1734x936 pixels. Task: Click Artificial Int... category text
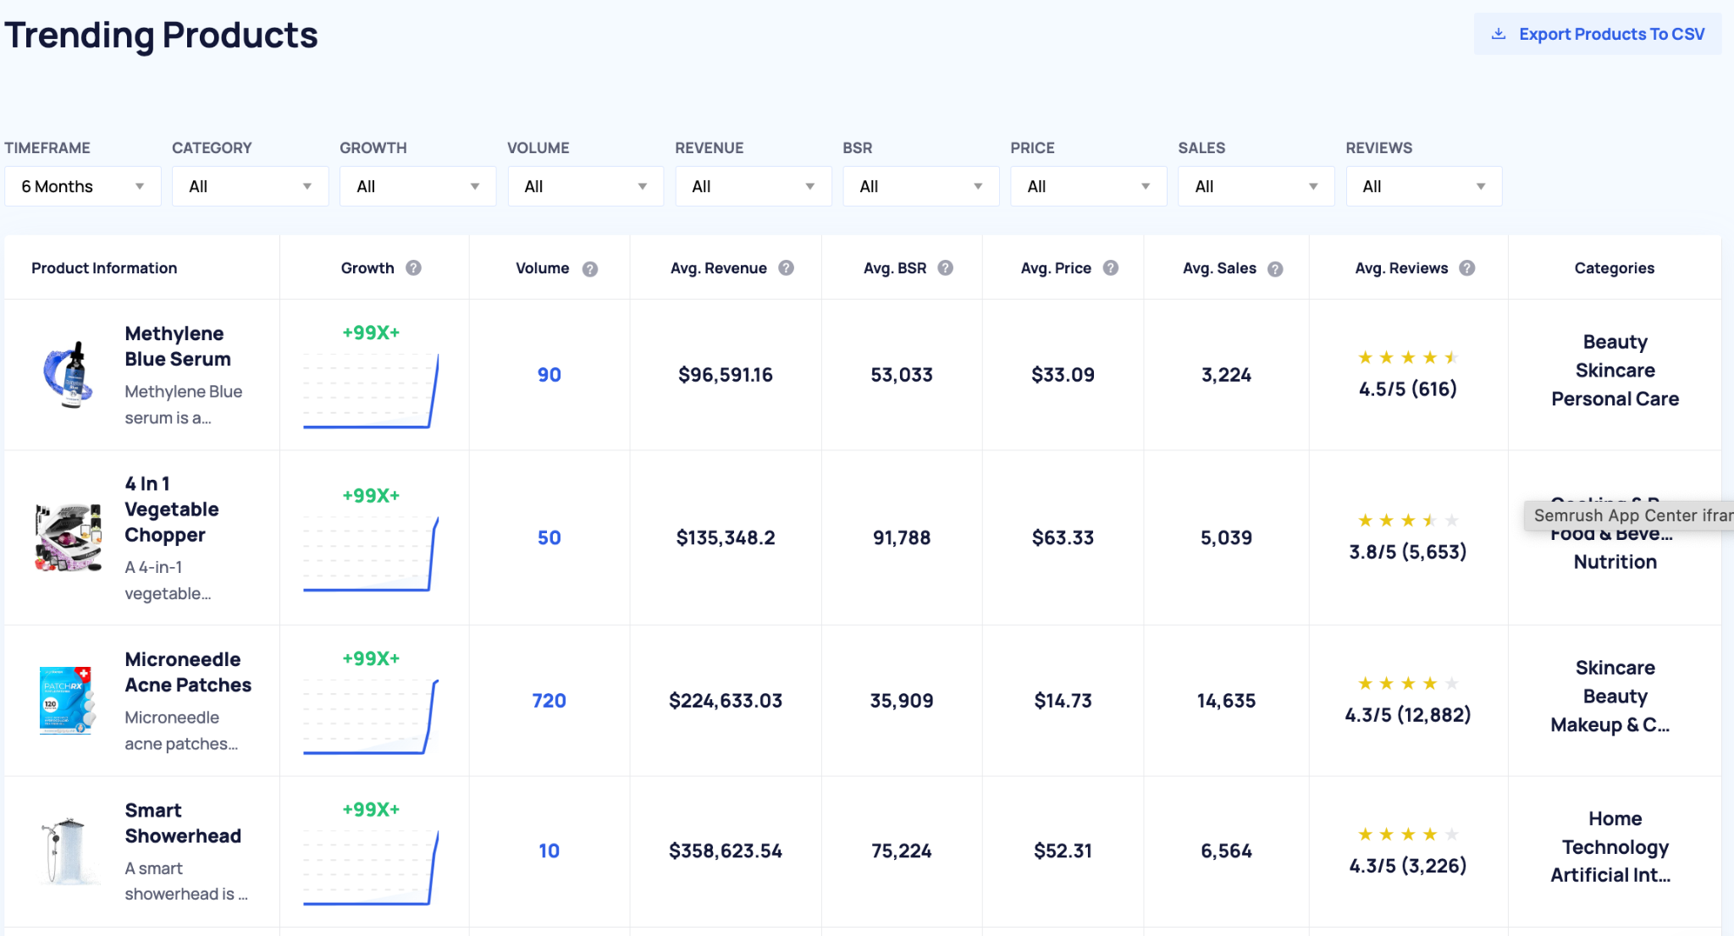(1610, 876)
